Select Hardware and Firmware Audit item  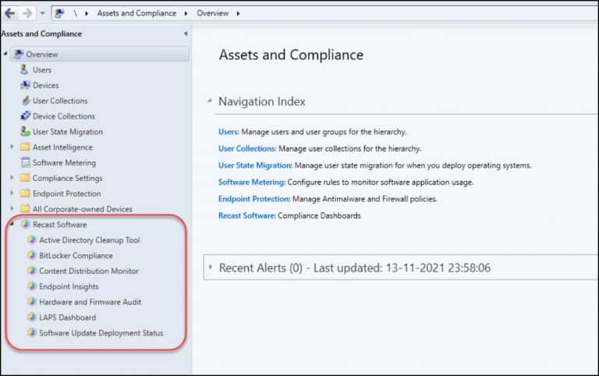pos(90,302)
